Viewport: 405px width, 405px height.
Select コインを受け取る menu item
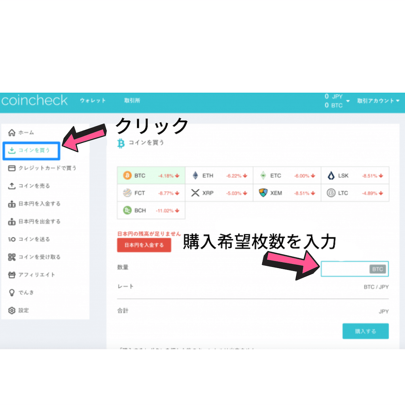point(34,257)
